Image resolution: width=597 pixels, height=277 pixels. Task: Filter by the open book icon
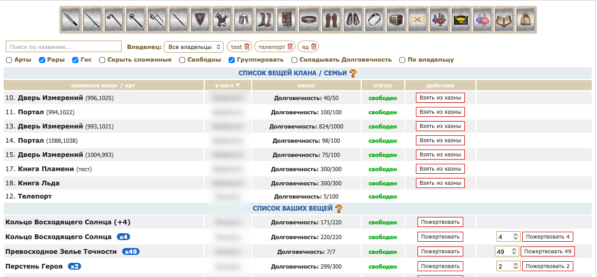(x=504, y=20)
